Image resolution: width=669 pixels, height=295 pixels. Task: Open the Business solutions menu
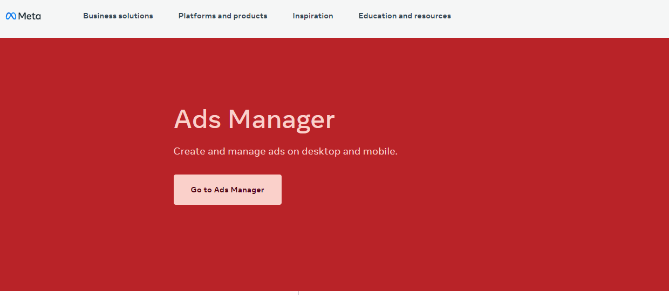click(x=118, y=16)
